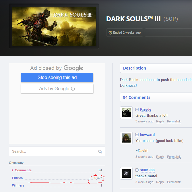This screenshot has height=192, width=192.
Task: Click the DARK SOULS III title
Action: [x=133, y=19]
